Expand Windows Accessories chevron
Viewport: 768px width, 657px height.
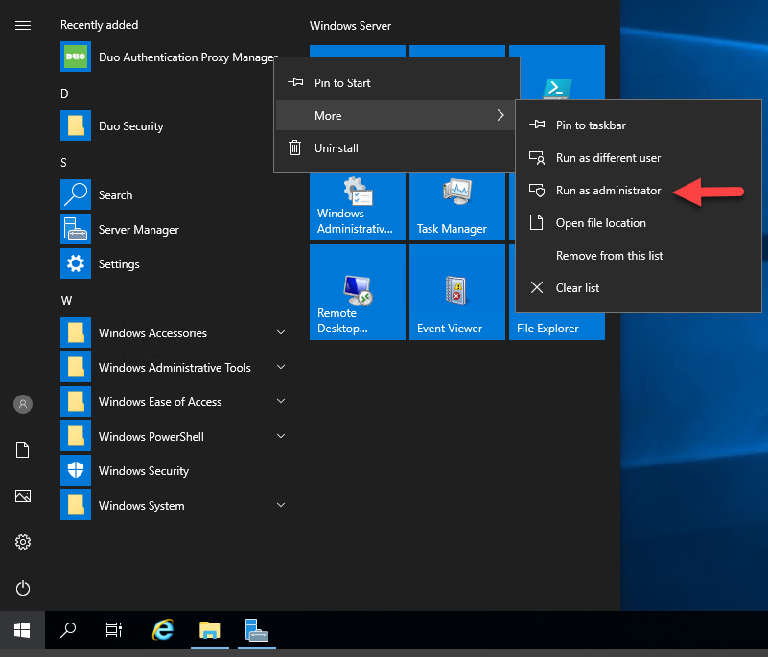pos(281,332)
